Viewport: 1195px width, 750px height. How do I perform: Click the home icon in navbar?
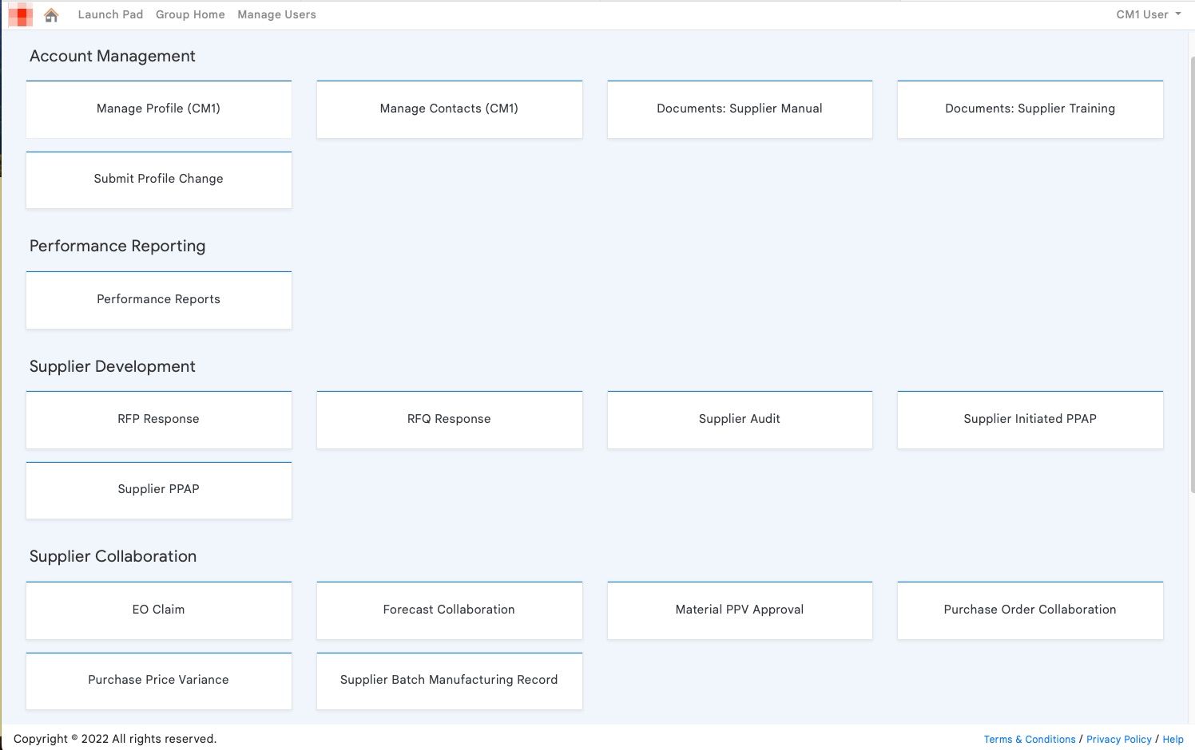tap(51, 15)
